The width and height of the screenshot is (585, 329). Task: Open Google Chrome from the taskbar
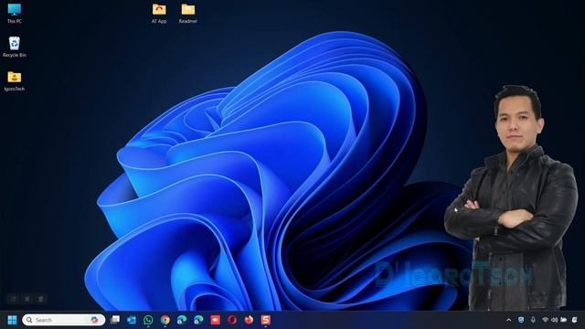(165, 320)
